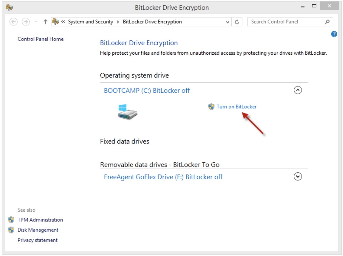343x256 pixels.
Task: Click the BitLocker icon in address bar
Action: [x=56, y=21]
